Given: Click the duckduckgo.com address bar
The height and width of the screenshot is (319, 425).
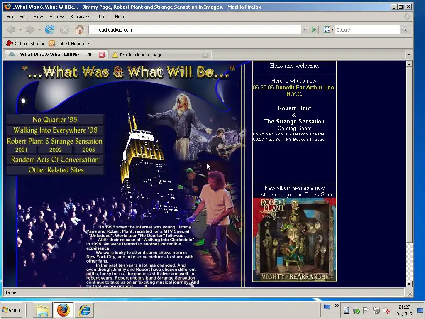Looking at the screenshot, I should click(x=195, y=30).
